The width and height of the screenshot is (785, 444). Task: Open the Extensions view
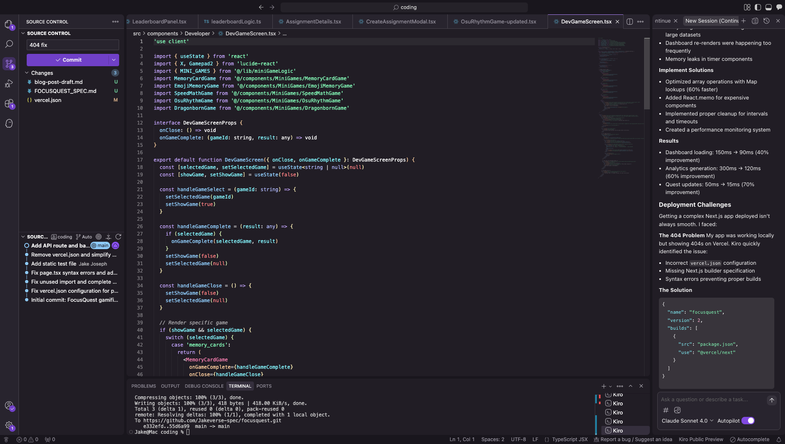point(9,104)
